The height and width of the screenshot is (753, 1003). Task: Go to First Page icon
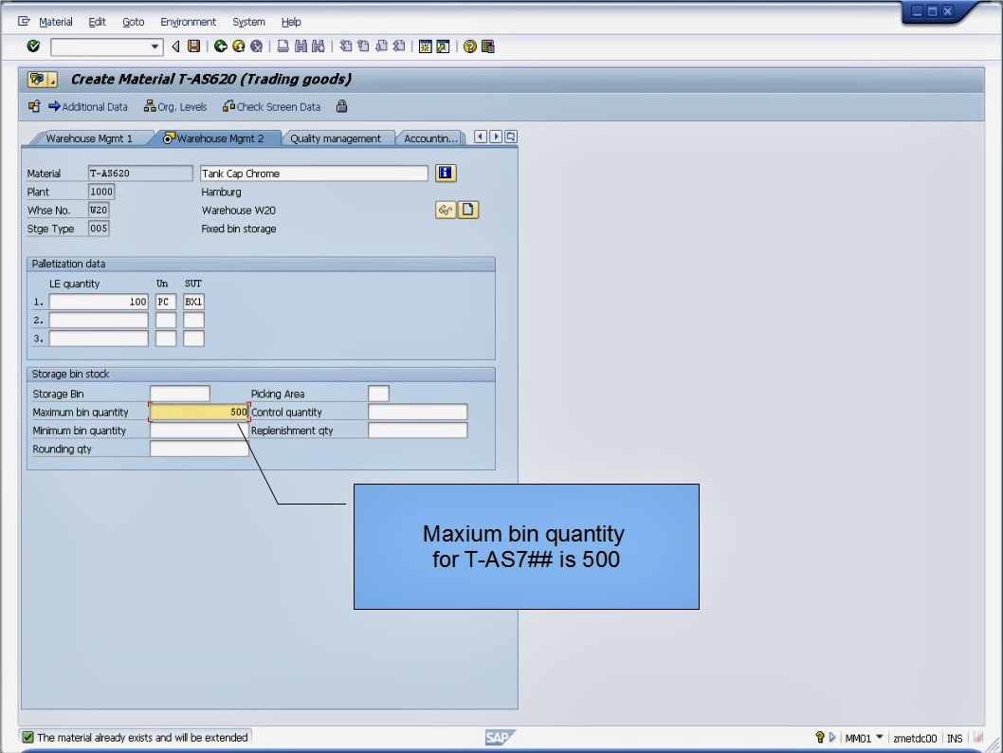coord(345,46)
